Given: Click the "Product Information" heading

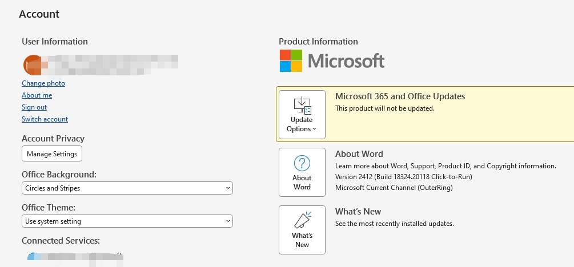Looking at the screenshot, I should click(319, 41).
